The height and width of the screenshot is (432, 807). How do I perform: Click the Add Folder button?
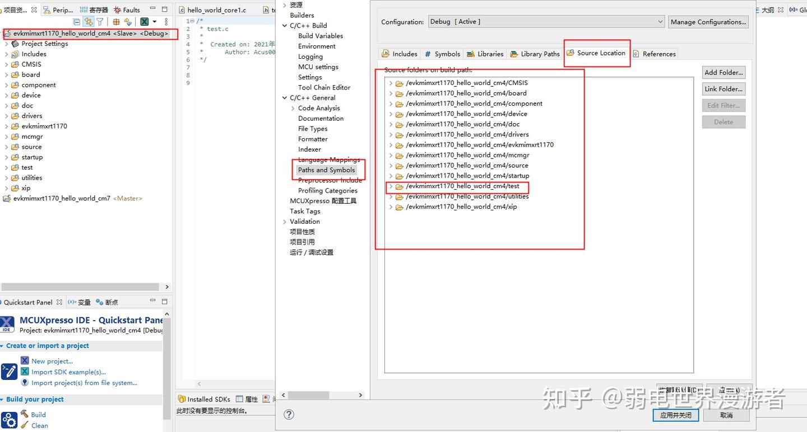[x=723, y=72]
